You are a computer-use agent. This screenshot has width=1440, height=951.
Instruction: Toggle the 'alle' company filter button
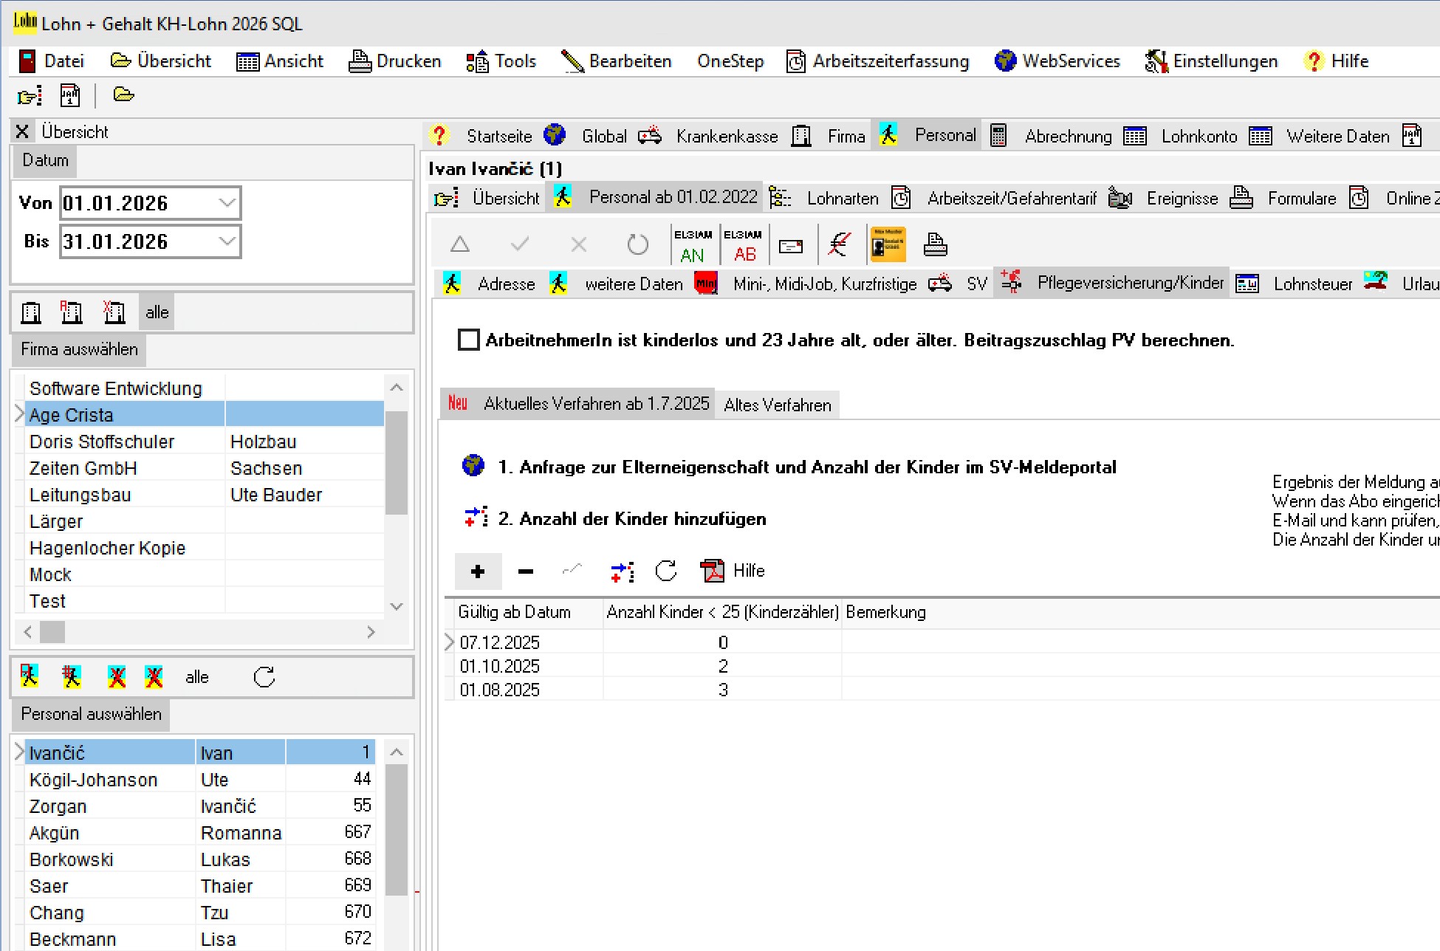tap(157, 312)
